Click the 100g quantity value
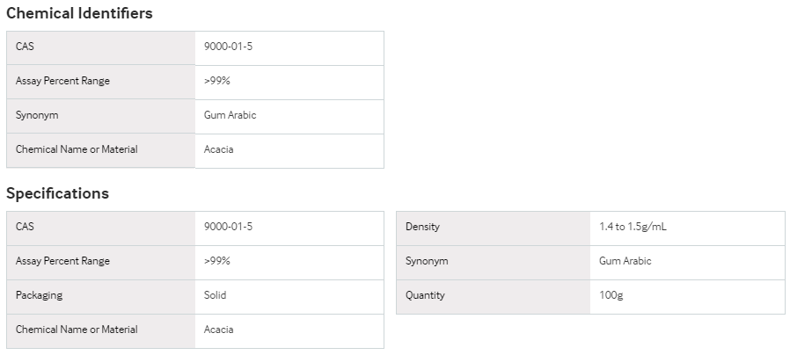This screenshot has height=355, width=790. click(x=611, y=295)
